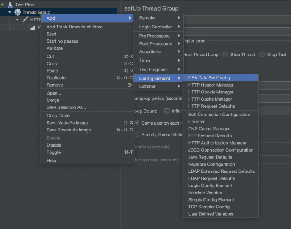
Task: Click Add Think Times to children
Action: coord(74,27)
